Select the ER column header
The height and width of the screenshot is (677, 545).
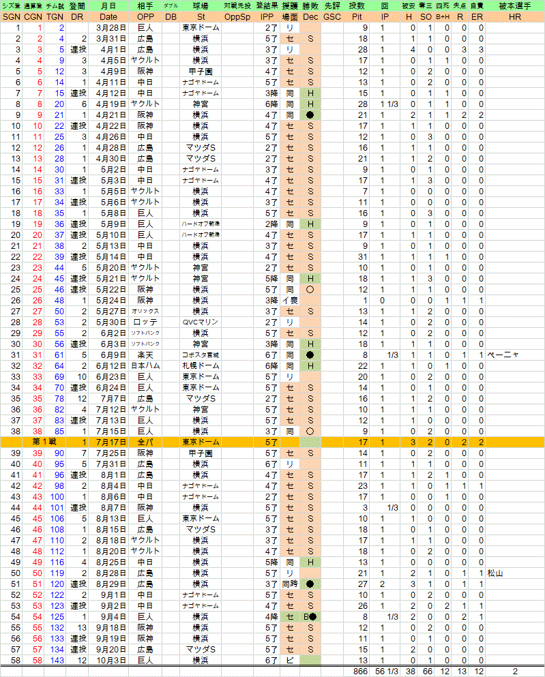click(x=477, y=17)
